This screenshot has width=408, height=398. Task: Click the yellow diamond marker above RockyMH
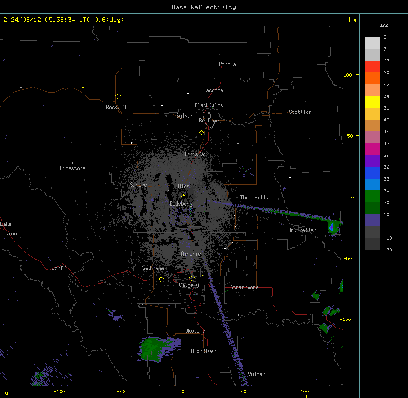118,96
